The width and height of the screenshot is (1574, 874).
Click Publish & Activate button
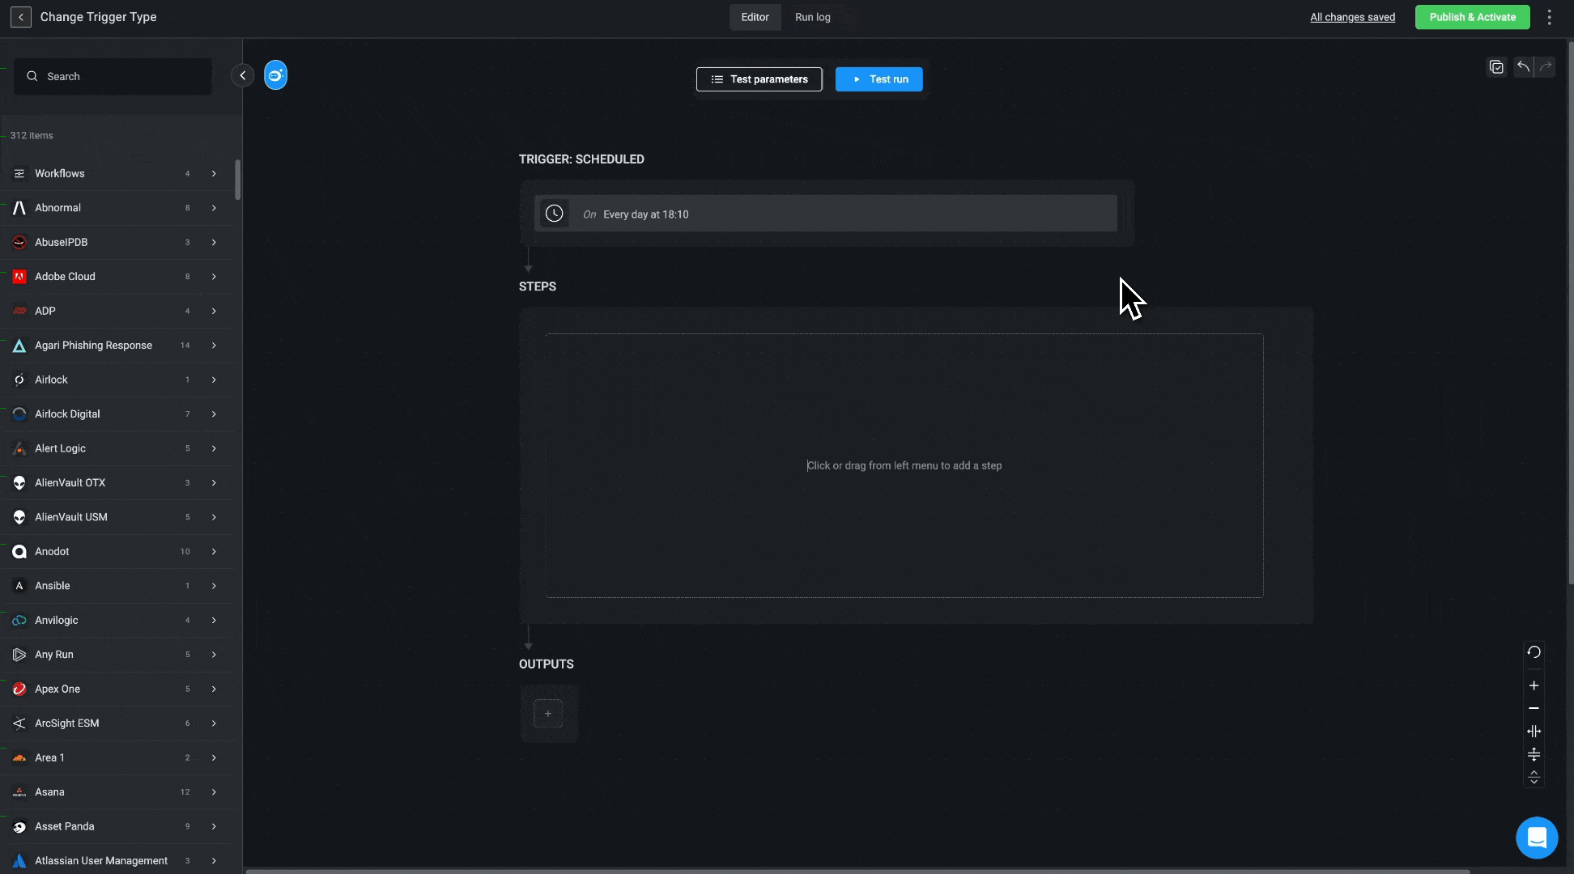1472,17
